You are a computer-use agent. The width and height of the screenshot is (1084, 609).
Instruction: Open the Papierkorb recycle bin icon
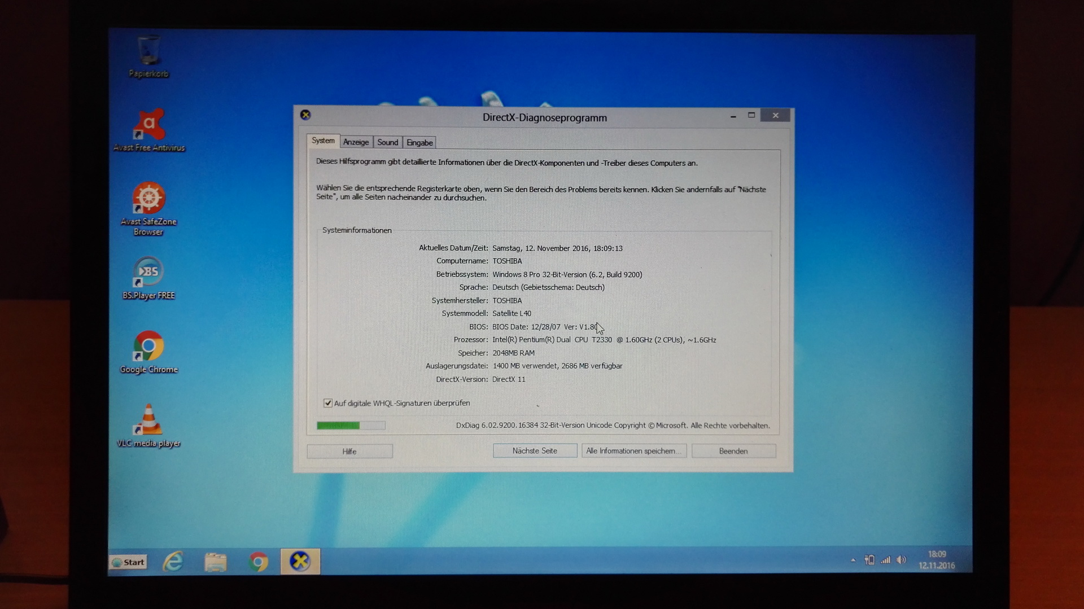coord(148,54)
